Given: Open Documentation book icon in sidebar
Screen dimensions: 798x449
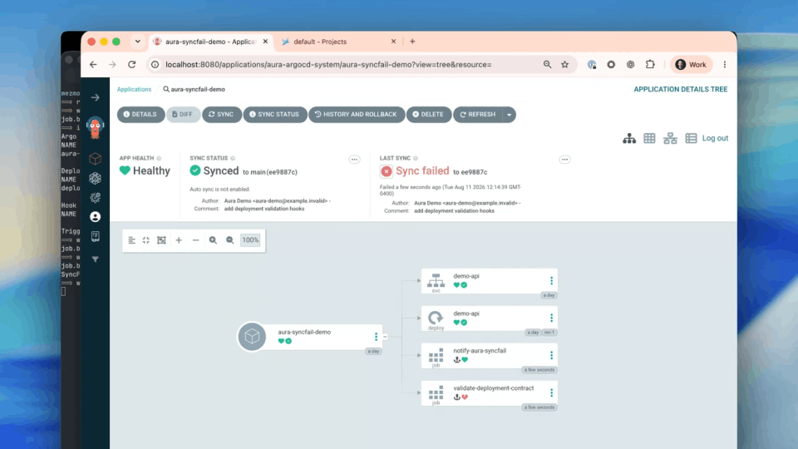Looking at the screenshot, I should click(x=95, y=236).
